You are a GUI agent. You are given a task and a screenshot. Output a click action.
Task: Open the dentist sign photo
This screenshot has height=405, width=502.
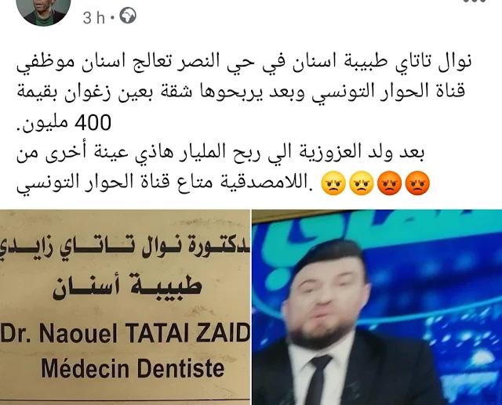tap(125, 307)
